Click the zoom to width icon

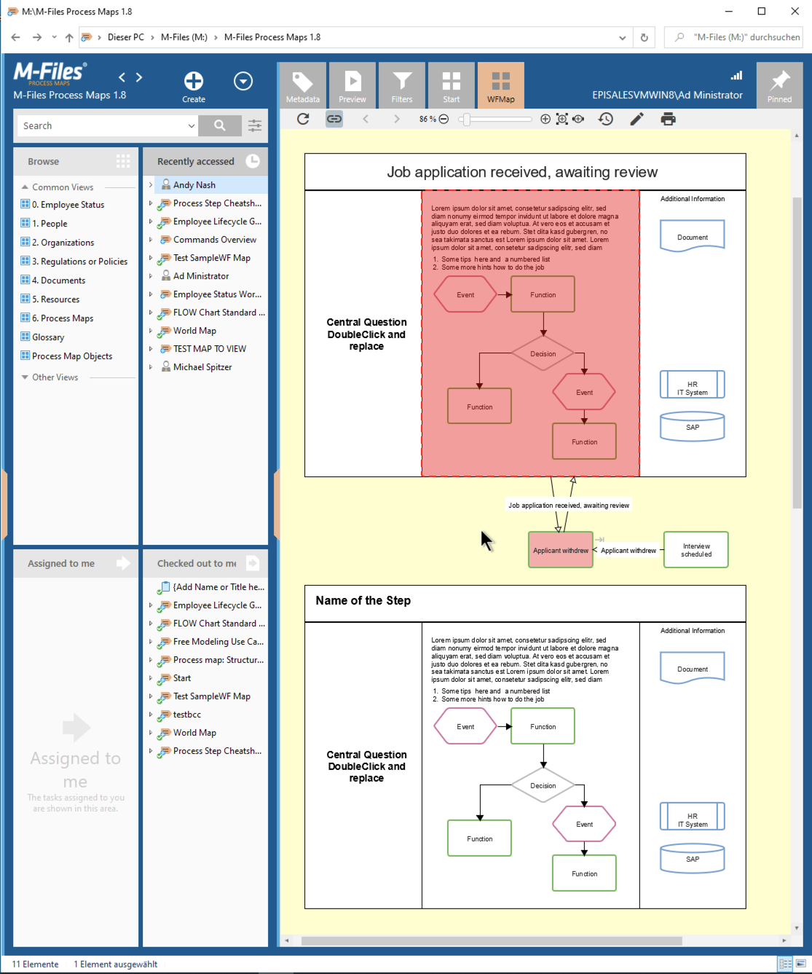pyautogui.click(x=578, y=119)
